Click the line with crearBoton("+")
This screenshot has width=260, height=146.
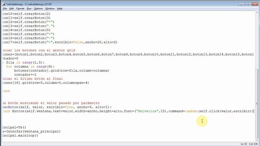(28, 34)
